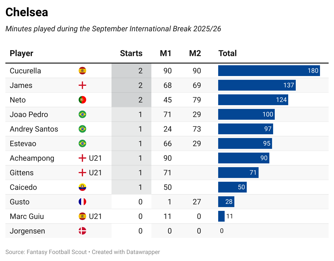
Task: Open the Fantasy Football Scout source link
Action: (57, 252)
